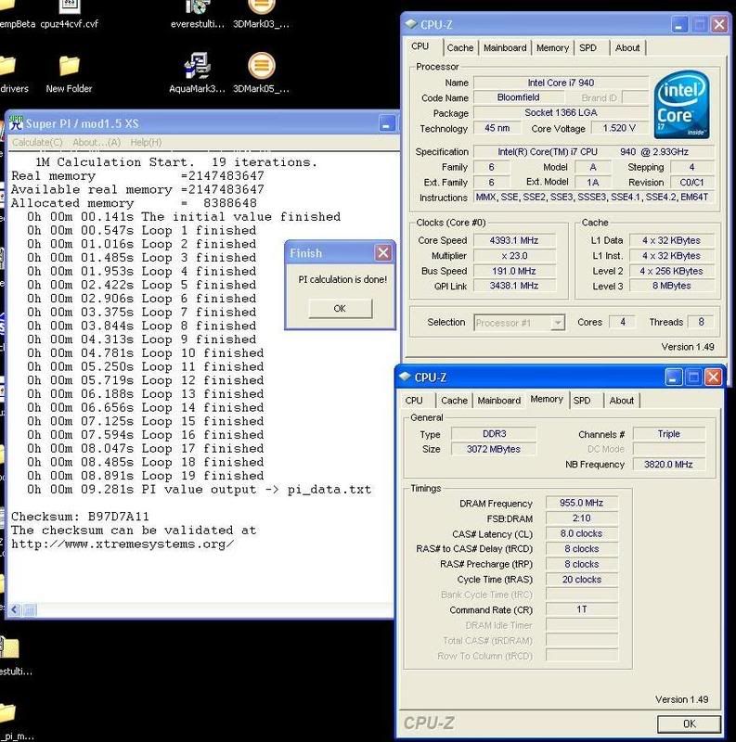The image size is (736, 742).
Task: Open the About...(A) menu in Super PI
Action: [x=97, y=142]
